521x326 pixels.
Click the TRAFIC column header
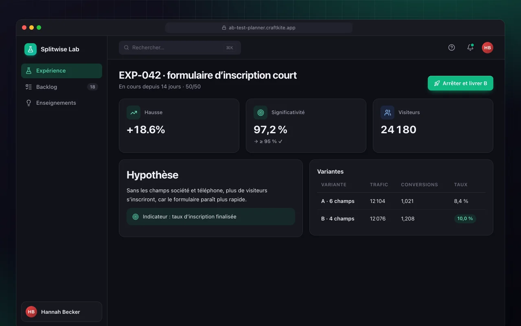coord(379,185)
